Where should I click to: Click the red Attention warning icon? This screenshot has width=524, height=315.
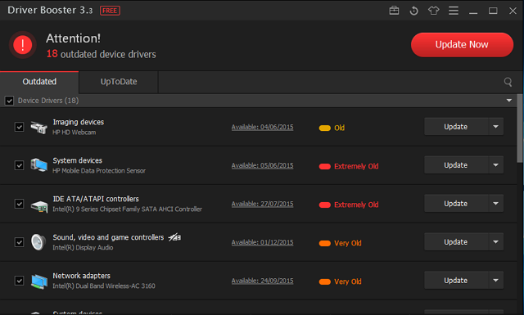click(x=23, y=45)
